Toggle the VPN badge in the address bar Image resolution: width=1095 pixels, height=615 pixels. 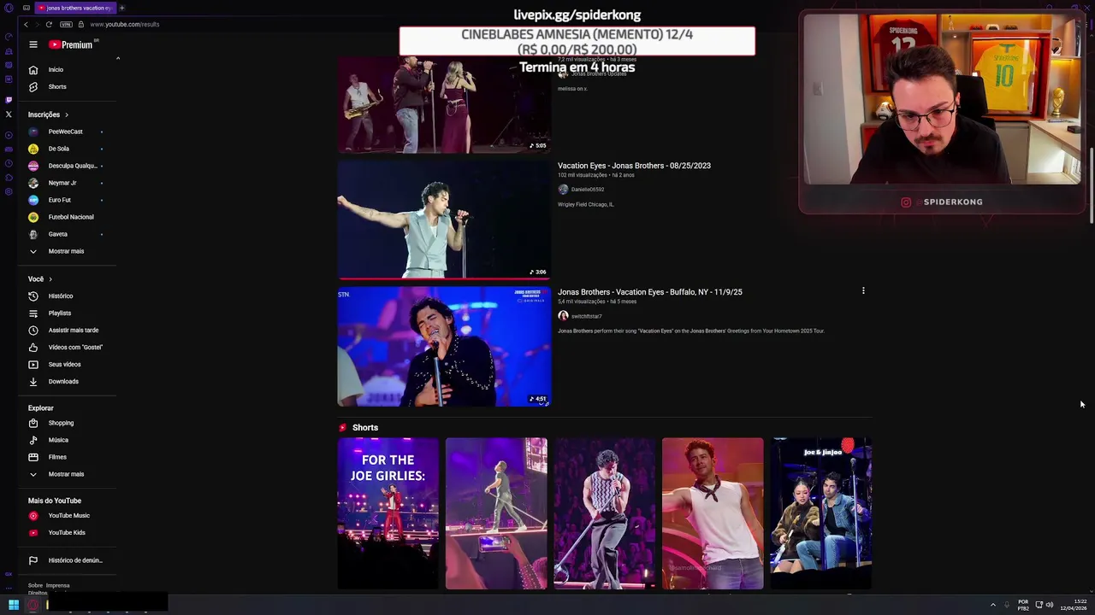[x=66, y=24]
